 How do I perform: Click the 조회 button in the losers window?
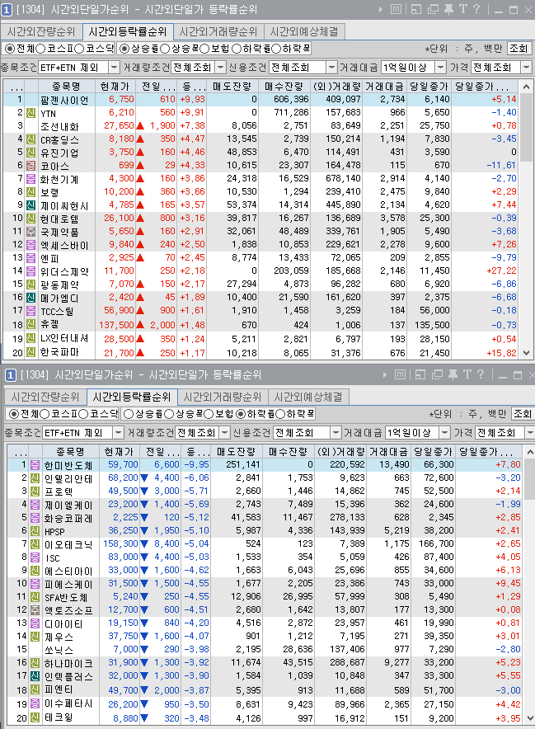(523, 414)
